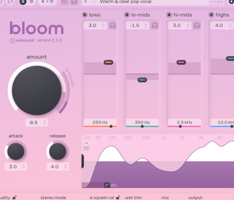Screen dimensions: 234x200
Task: Solo-listen to the hi-mids band headphone icon
Action: pos(197,26)
